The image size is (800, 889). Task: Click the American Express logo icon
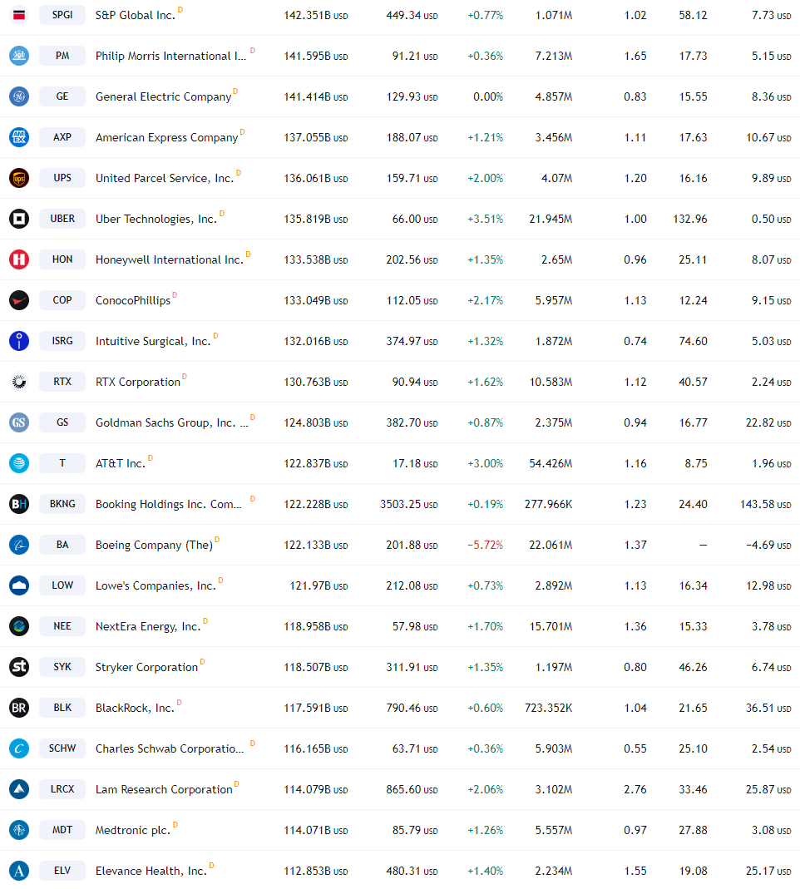pos(19,137)
